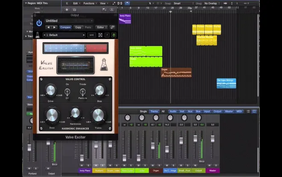
Task: Open the View menu in tracks area
Action: 104,3
